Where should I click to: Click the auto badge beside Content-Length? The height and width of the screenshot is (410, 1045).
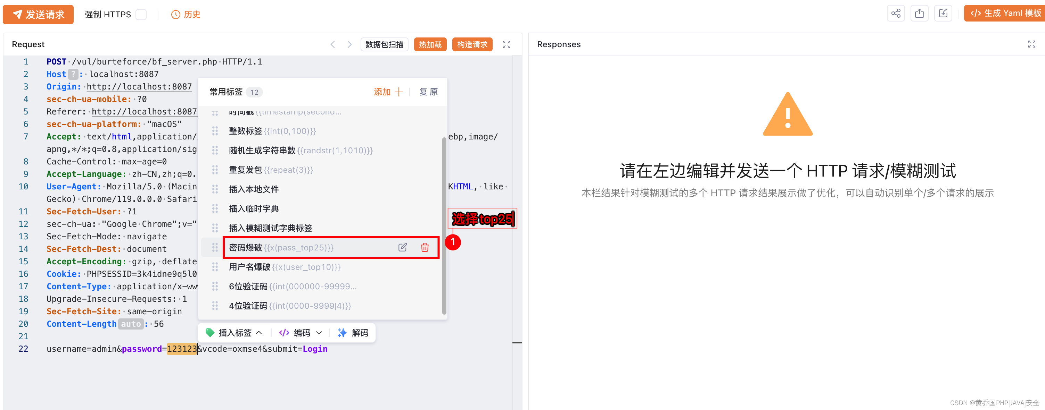pyautogui.click(x=131, y=324)
